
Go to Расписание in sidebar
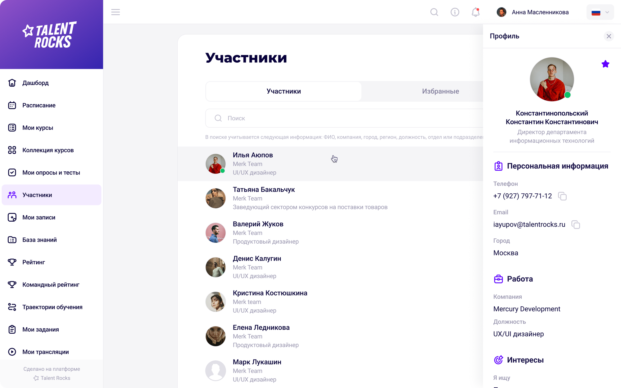39,105
